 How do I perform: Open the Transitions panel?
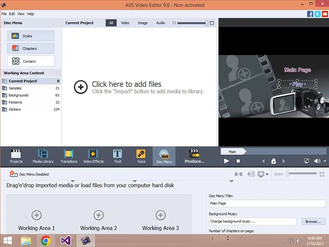(x=69, y=156)
